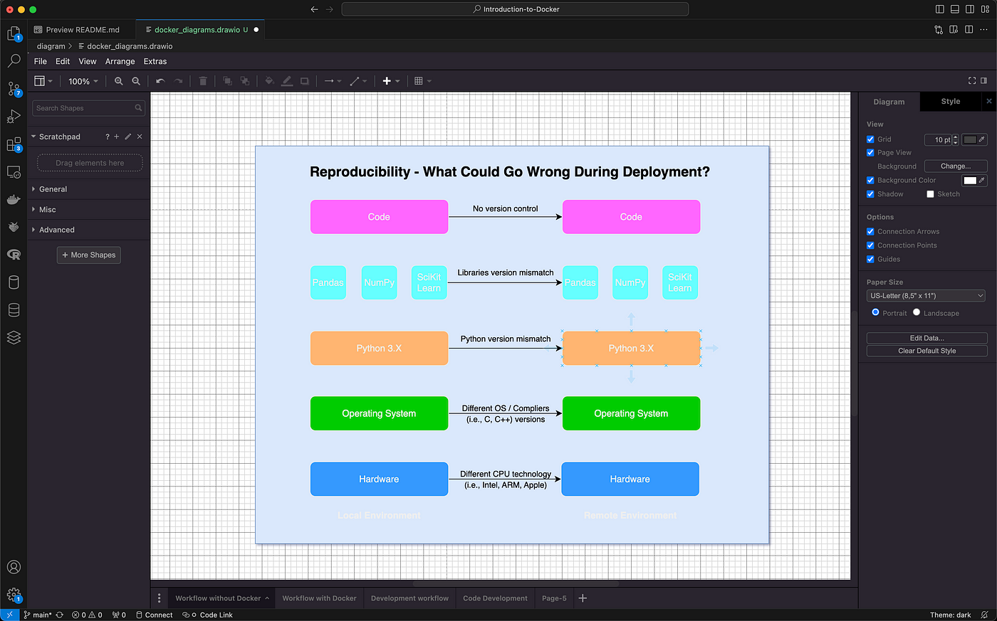
Task: Click the white Background Color swatch
Action: coord(969,181)
